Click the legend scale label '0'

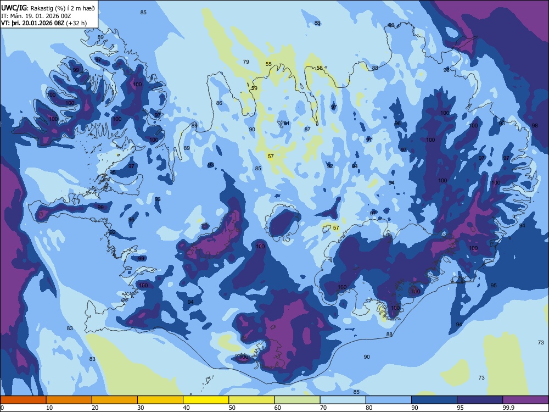pyautogui.click(x=2, y=408)
